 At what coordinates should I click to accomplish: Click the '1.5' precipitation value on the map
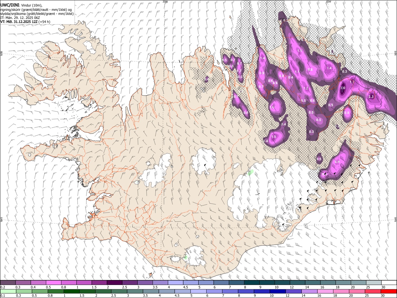(274, 137)
